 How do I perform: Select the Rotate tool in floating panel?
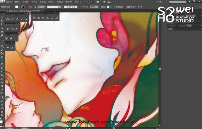8,48
